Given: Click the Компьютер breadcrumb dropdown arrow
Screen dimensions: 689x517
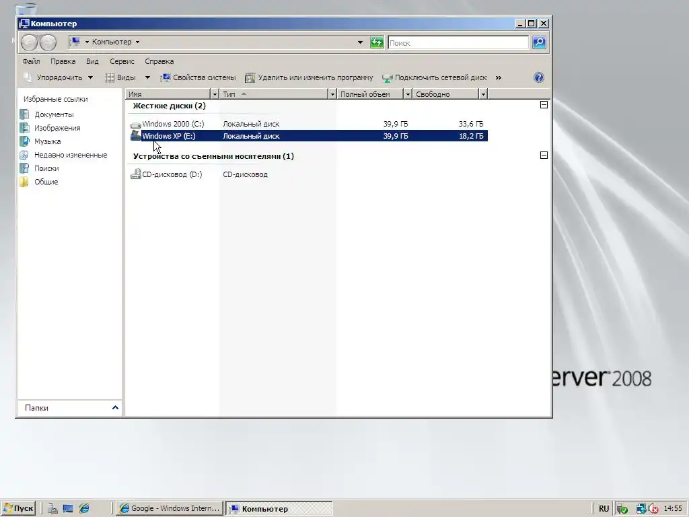Looking at the screenshot, I should pos(137,42).
